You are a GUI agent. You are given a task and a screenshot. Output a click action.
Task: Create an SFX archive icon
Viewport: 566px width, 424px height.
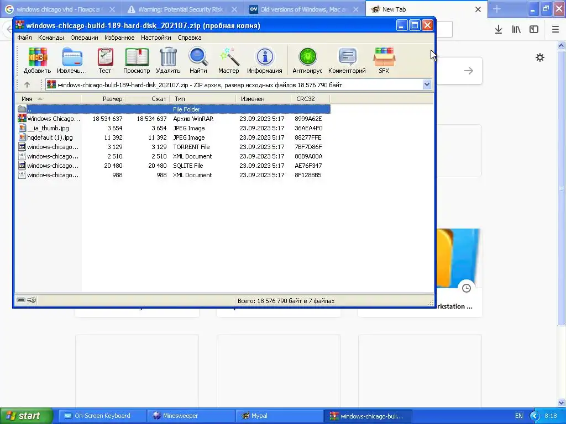[384, 61]
